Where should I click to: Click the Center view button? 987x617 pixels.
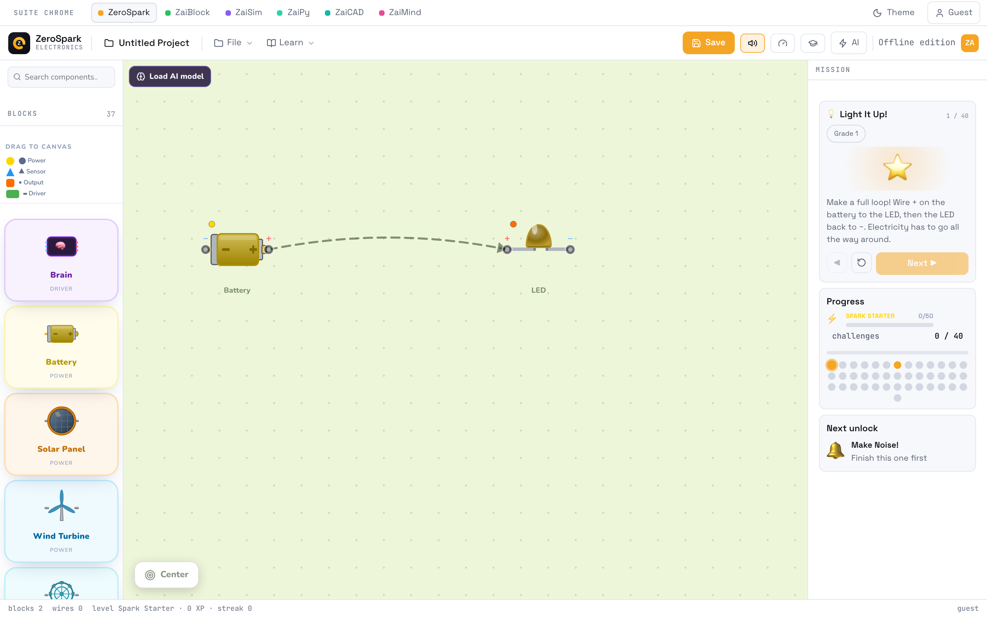[x=167, y=574]
